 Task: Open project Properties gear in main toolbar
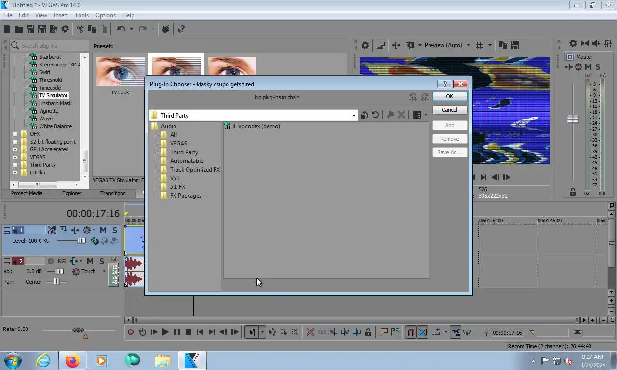[65, 29]
